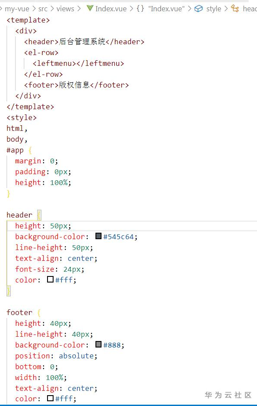Open the footer #fff color swatch

click(x=50, y=398)
